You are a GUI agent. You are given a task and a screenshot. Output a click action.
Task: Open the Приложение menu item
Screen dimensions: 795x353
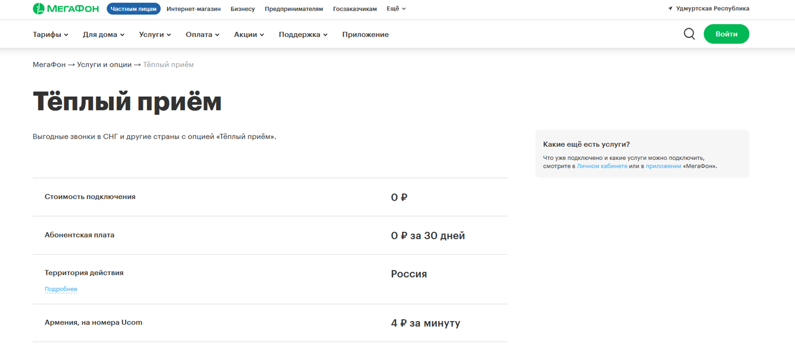pyautogui.click(x=365, y=34)
